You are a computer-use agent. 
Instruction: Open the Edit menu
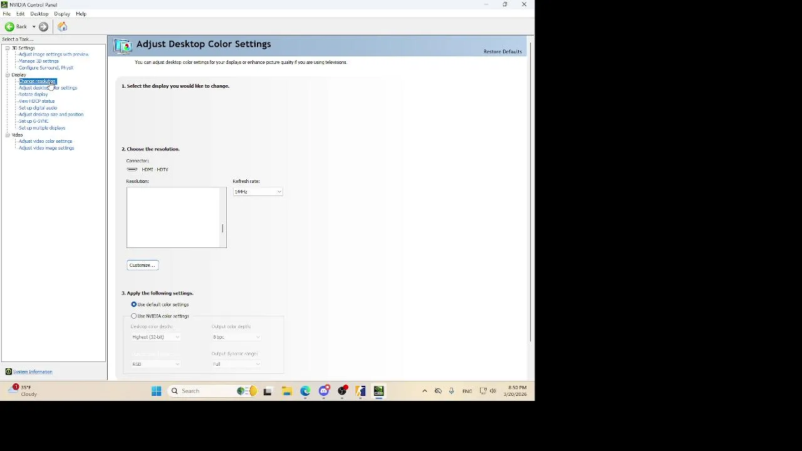tap(20, 14)
